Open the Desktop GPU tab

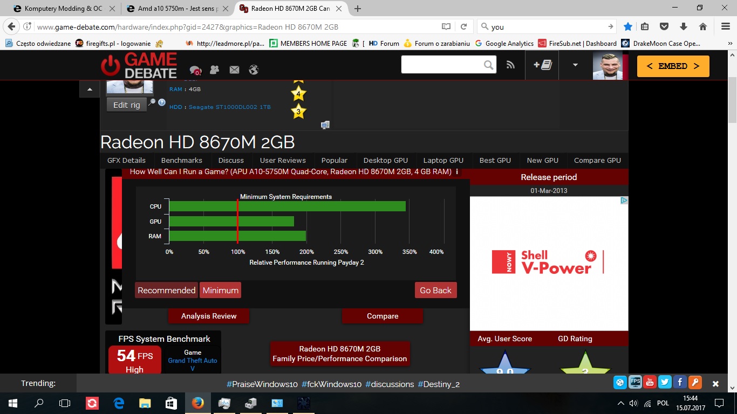[x=386, y=160]
